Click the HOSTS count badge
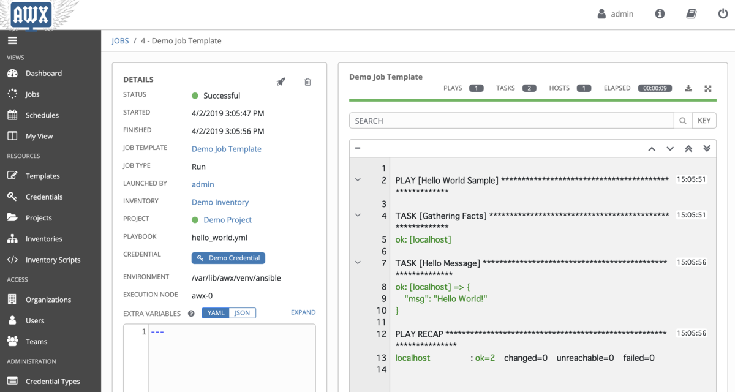The height and width of the screenshot is (392, 735). pyautogui.click(x=584, y=88)
